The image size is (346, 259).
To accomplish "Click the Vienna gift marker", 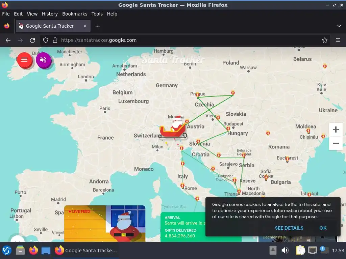I will (x=218, y=117).
